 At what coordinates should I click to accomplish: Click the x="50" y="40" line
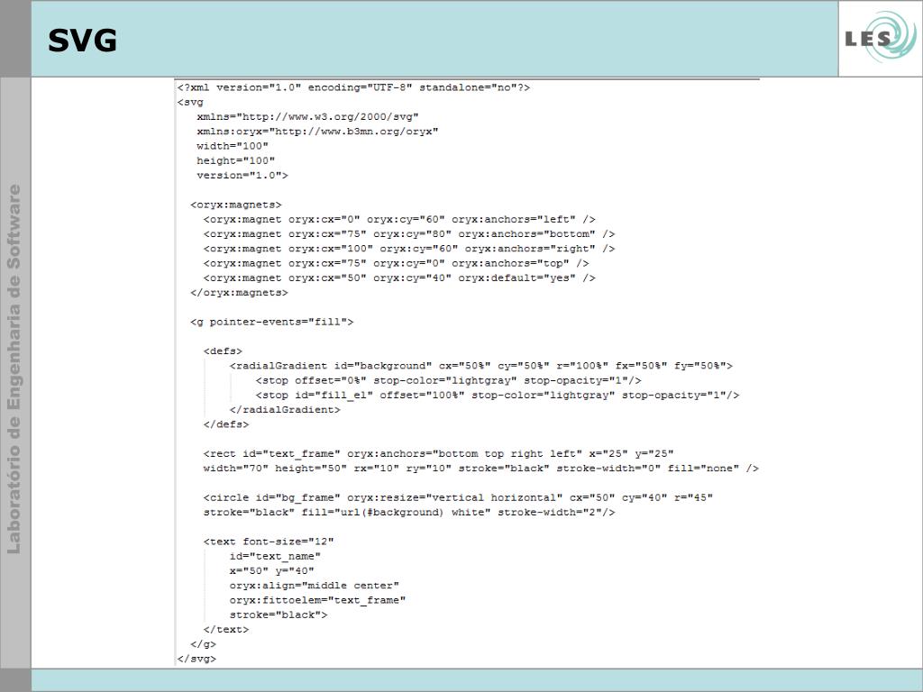pyautogui.click(x=272, y=570)
